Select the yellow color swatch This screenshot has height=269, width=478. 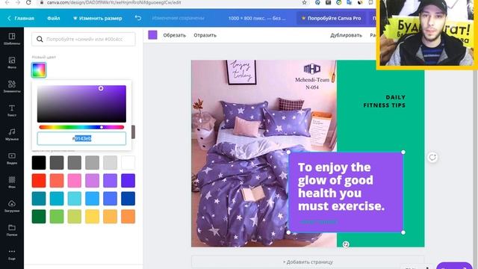[x=92, y=217]
